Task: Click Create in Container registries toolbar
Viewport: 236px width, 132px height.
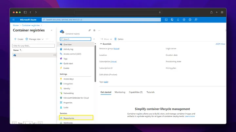Action: click(19, 39)
